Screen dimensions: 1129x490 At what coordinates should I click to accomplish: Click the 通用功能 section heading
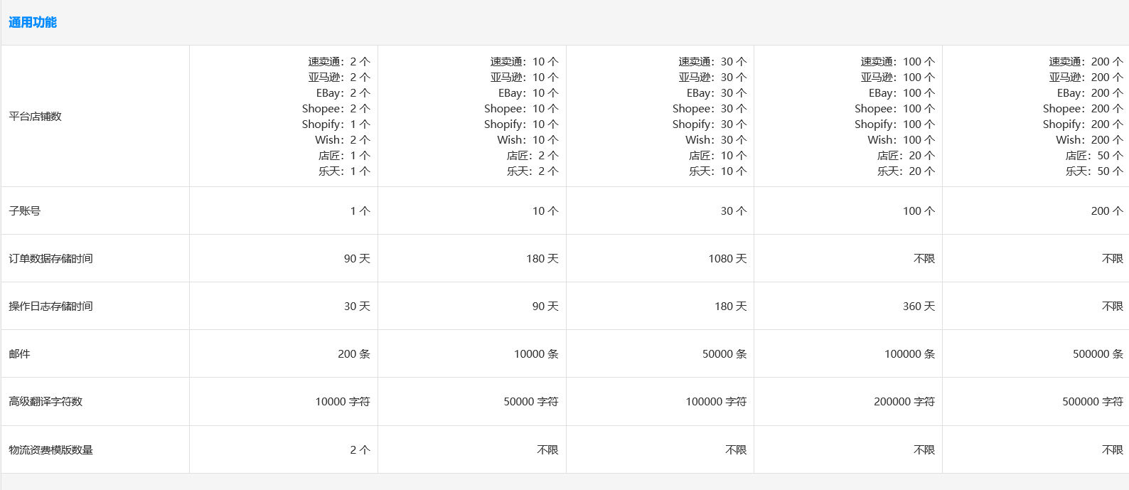tap(33, 22)
